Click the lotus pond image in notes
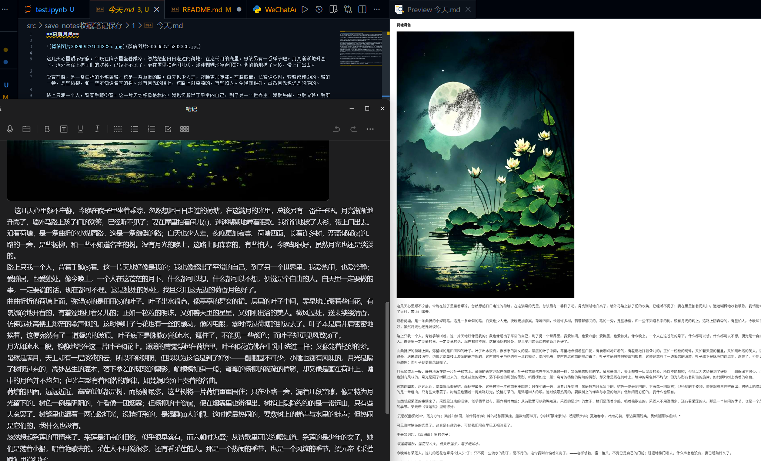 click(x=168, y=170)
